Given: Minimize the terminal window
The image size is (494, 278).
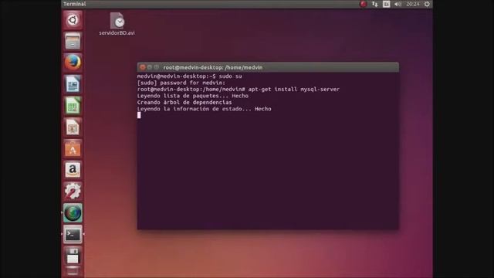Looking at the screenshot, I should click(150, 67).
